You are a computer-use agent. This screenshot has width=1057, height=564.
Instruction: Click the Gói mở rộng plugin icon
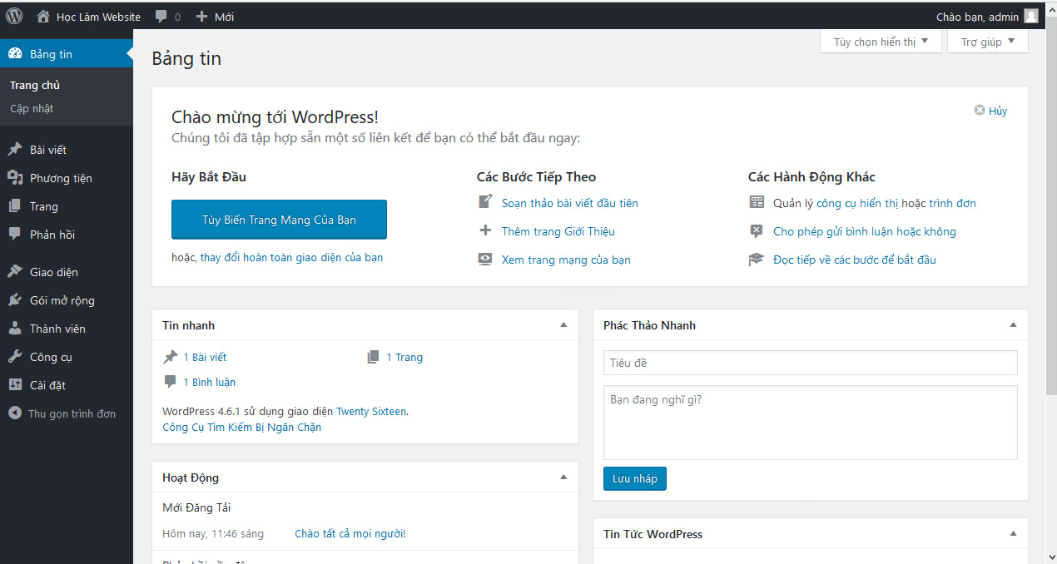tap(15, 300)
